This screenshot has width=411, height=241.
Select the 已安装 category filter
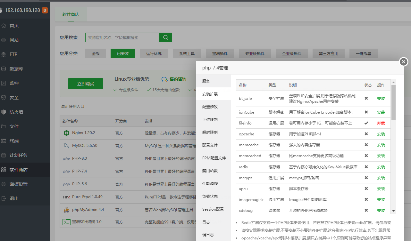[x=123, y=53]
